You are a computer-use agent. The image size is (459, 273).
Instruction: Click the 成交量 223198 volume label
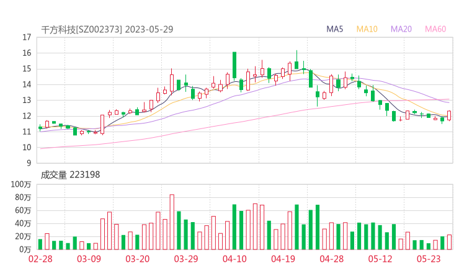[70, 176]
